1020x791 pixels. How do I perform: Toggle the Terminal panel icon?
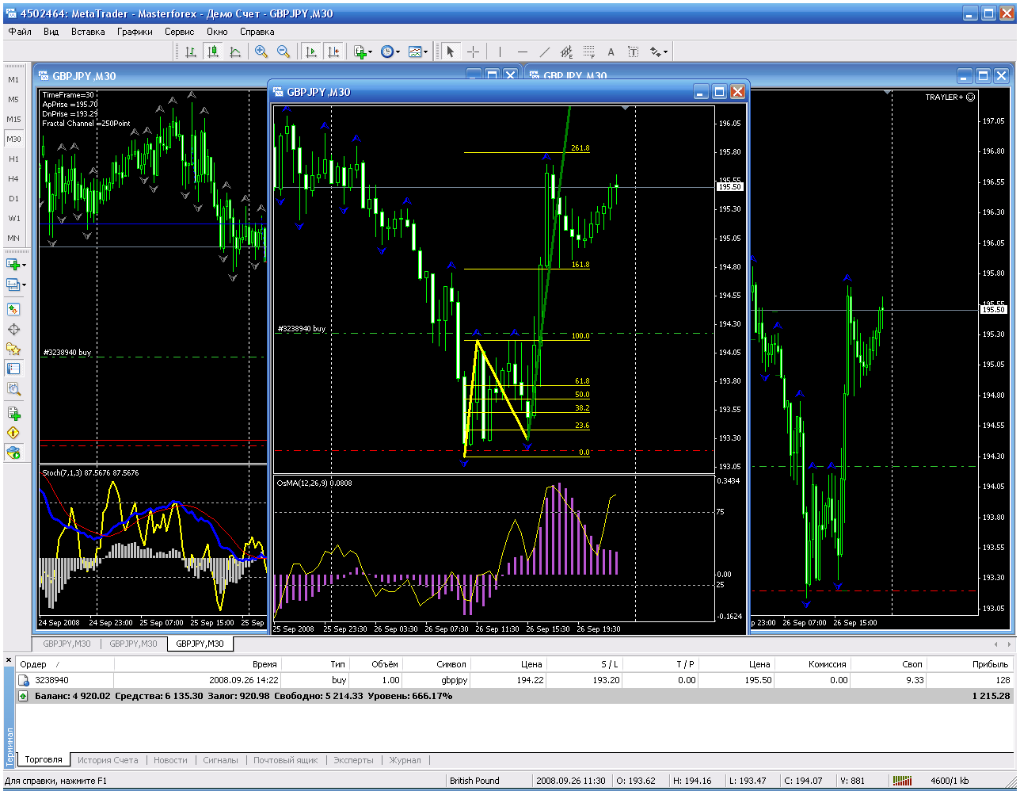[13, 369]
